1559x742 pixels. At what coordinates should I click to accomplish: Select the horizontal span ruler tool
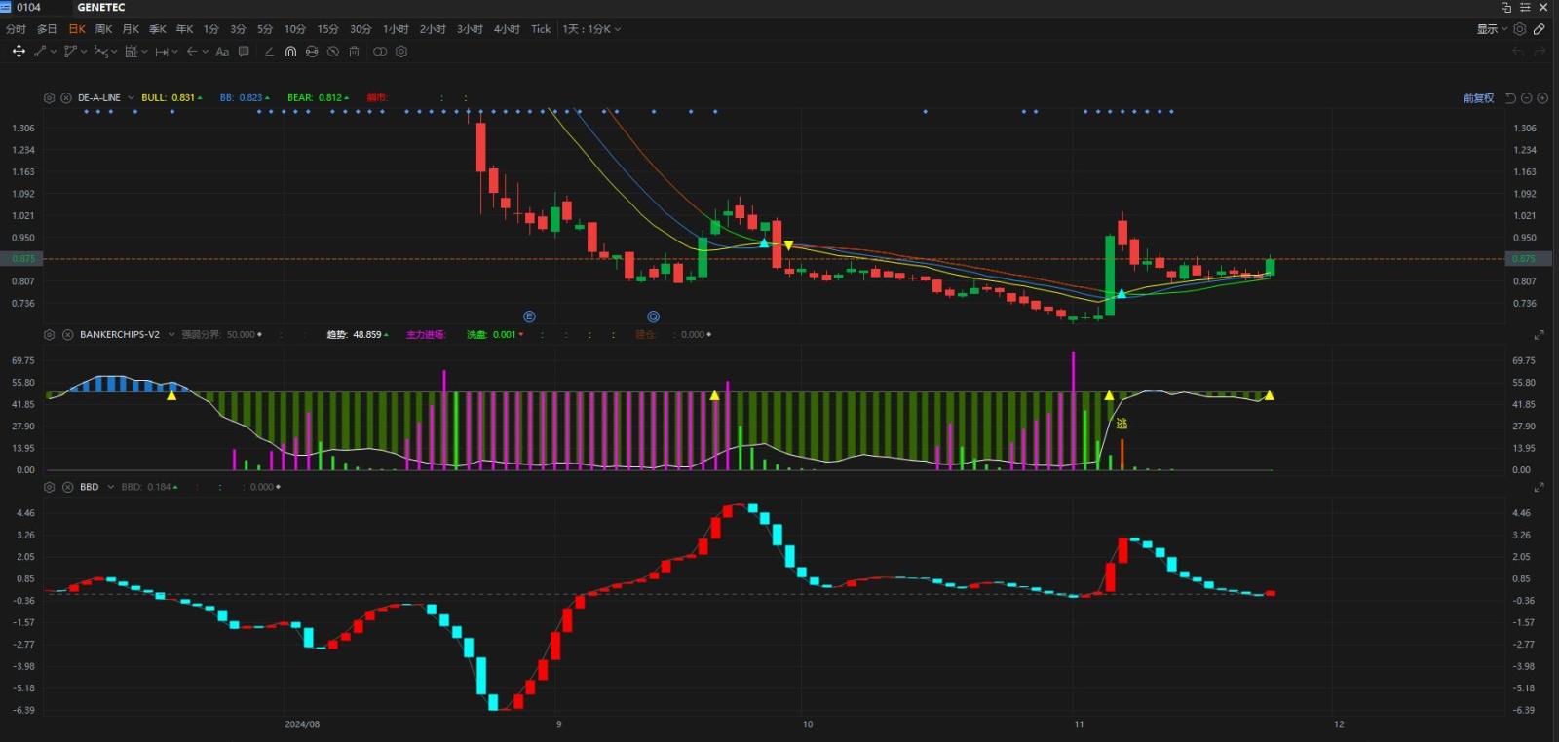(x=162, y=52)
